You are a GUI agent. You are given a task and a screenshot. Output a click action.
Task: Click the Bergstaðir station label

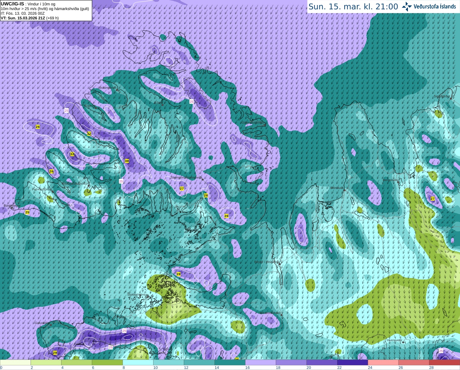point(390,180)
